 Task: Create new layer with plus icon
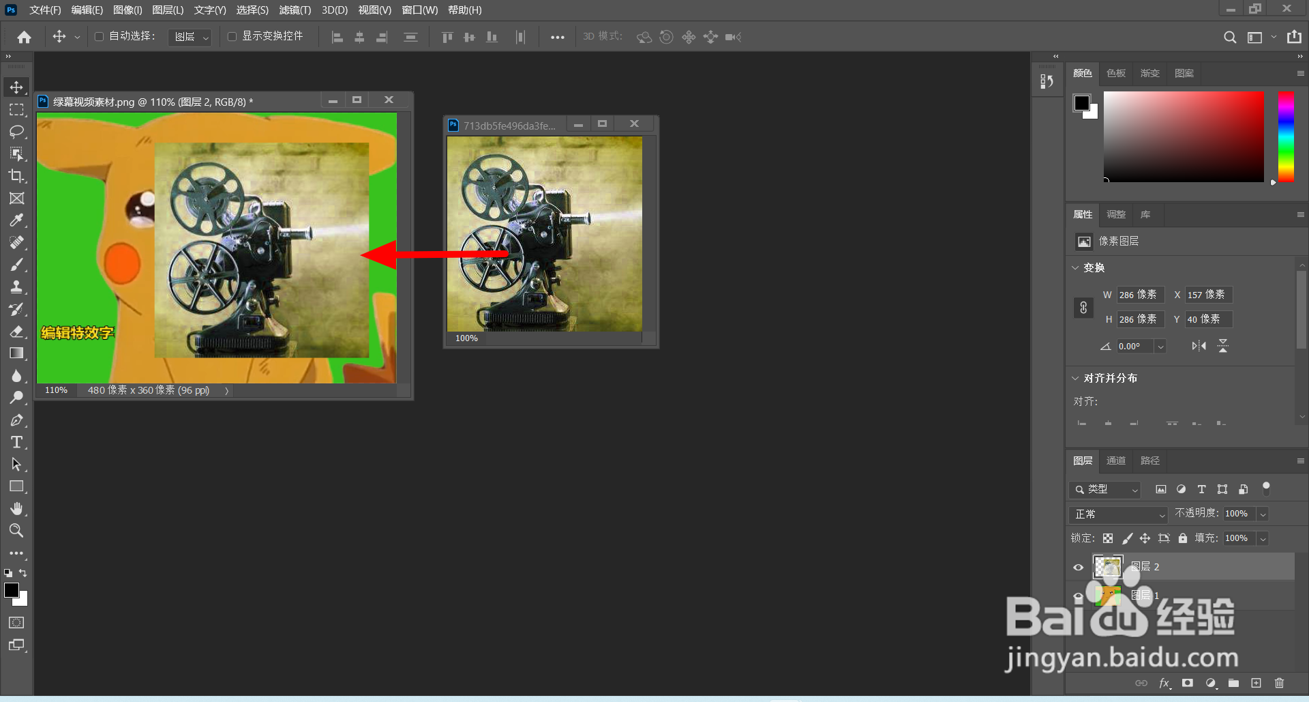[x=1256, y=683]
